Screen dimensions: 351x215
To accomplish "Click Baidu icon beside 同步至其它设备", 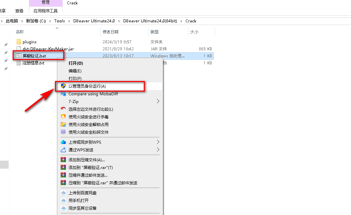I will tap(63, 208).
